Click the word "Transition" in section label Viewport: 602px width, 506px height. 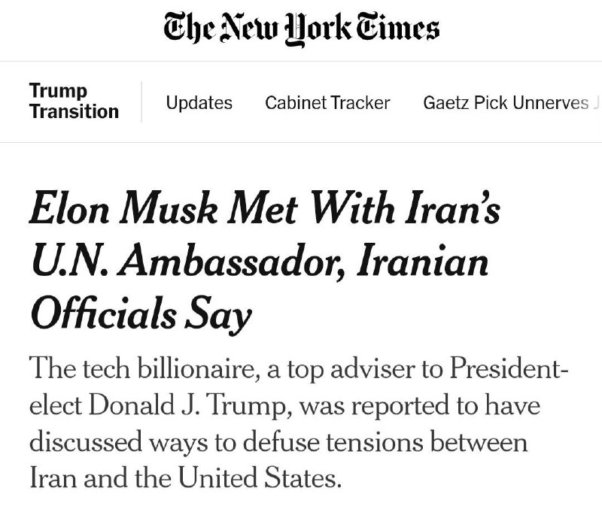point(74,111)
